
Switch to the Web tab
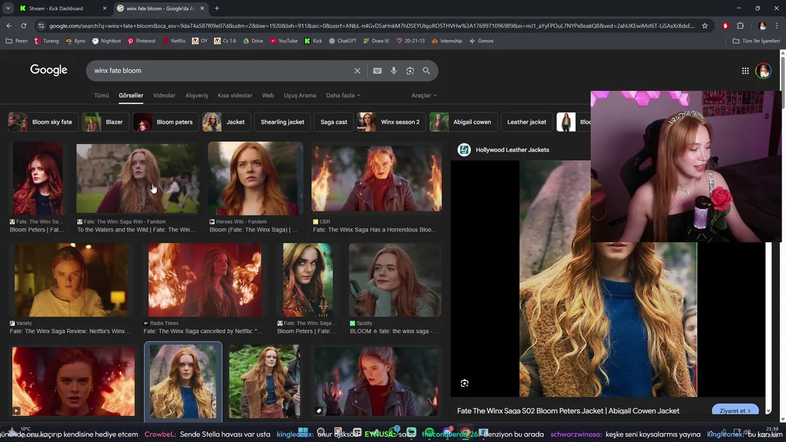268,96
